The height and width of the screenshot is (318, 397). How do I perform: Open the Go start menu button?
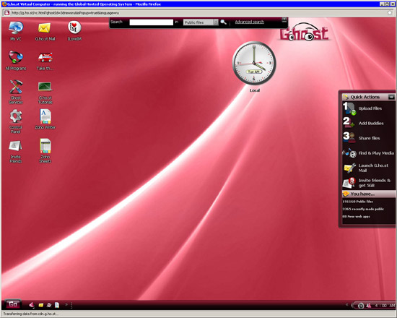coord(13,304)
